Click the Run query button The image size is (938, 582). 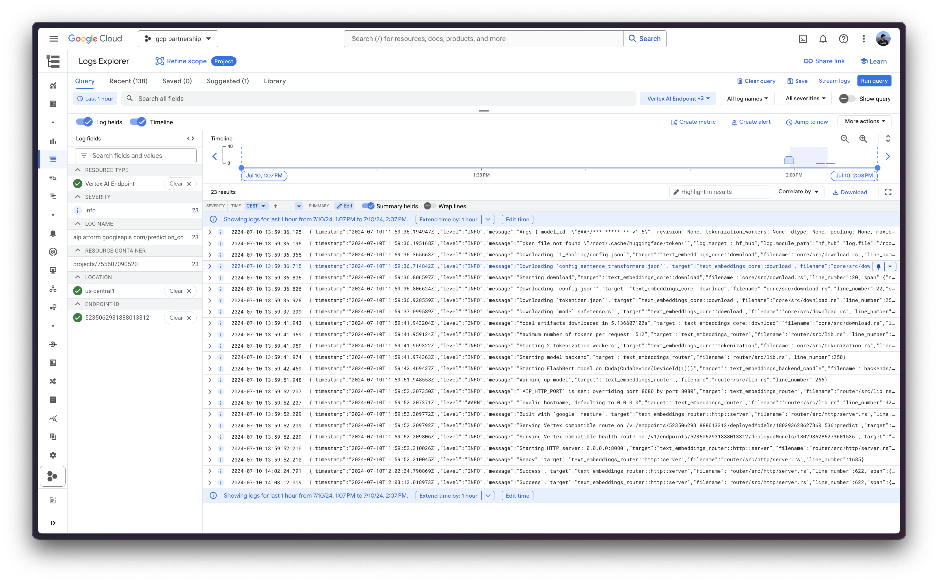[x=874, y=81]
